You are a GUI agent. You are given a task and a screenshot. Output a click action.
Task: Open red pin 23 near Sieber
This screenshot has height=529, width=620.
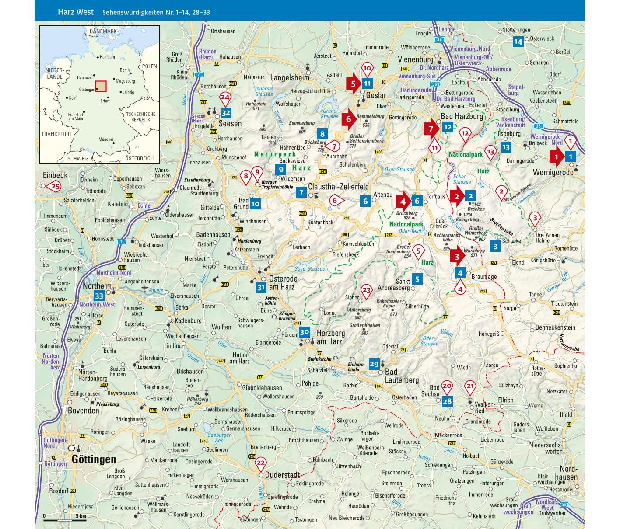coord(366,291)
